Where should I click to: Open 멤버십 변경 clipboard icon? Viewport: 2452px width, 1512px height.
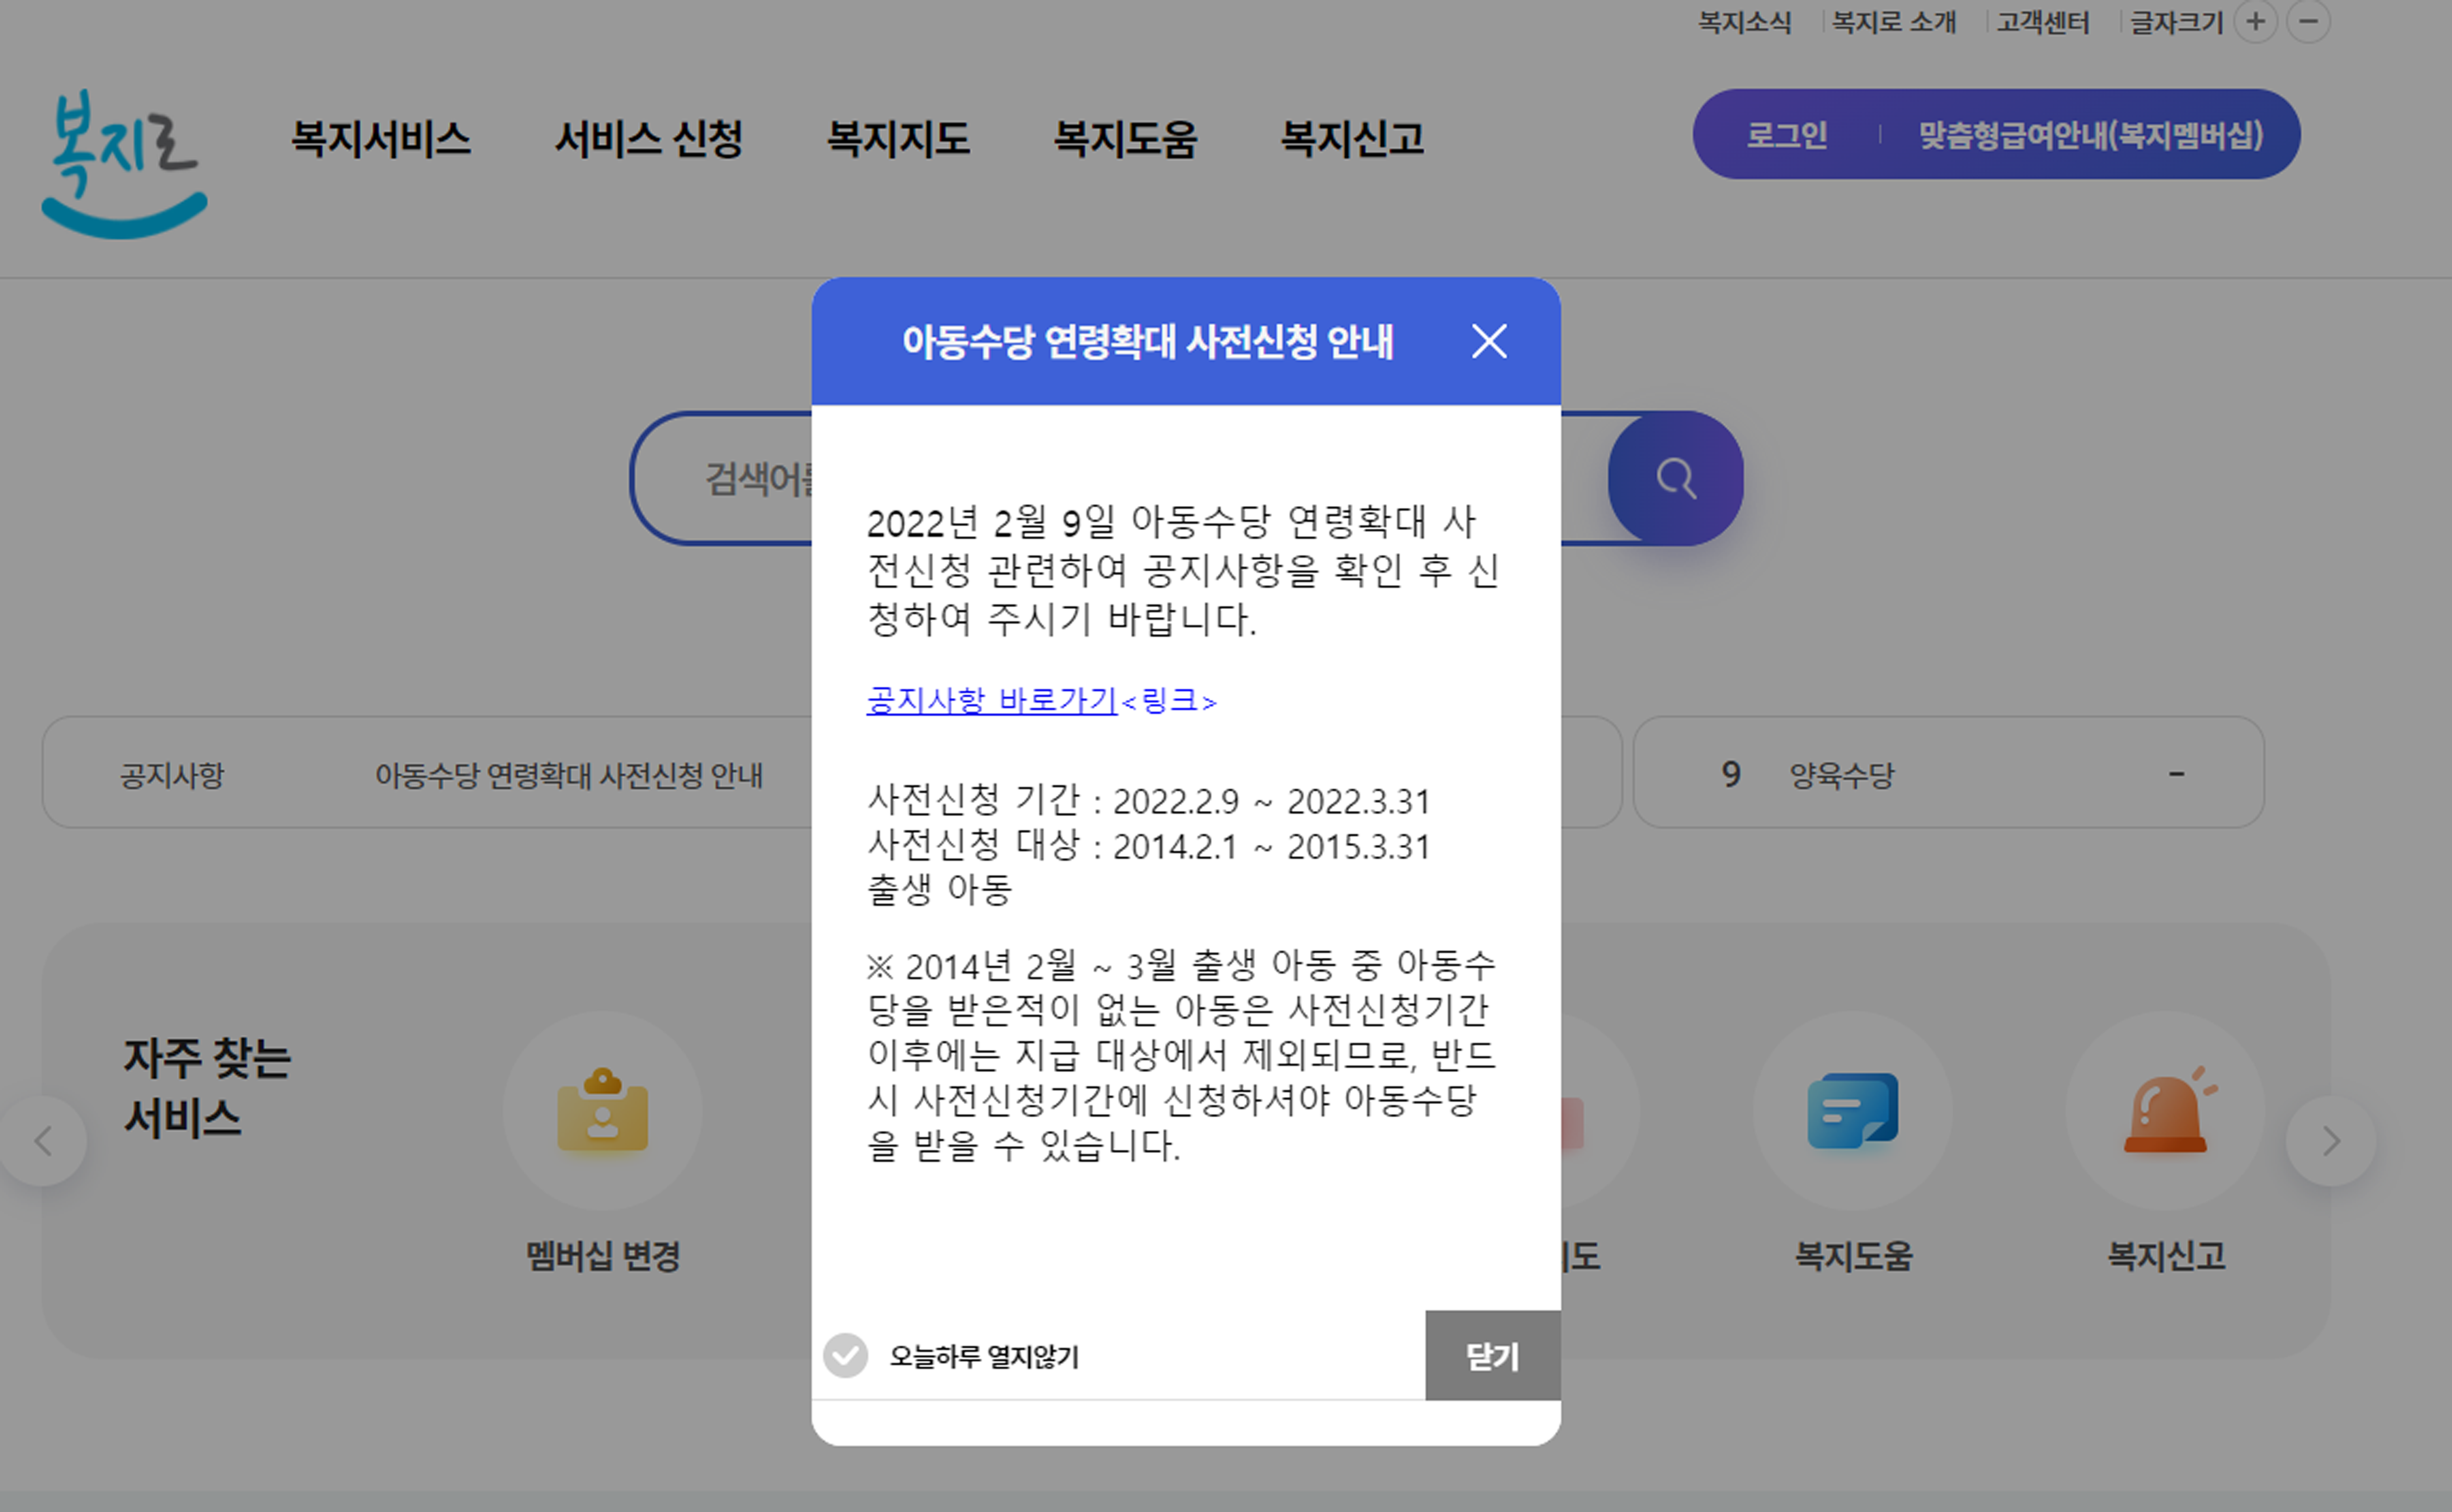click(602, 1110)
